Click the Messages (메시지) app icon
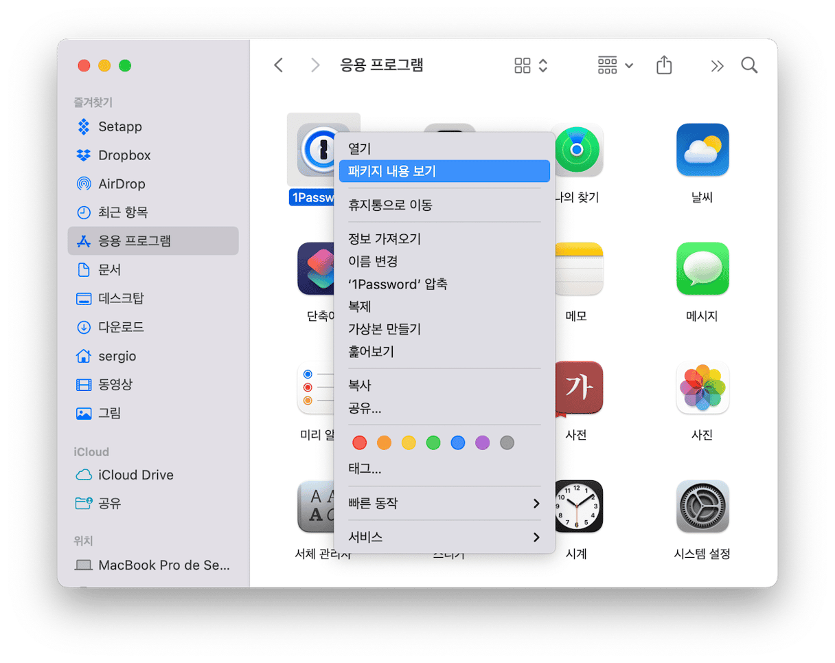Image resolution: width=835 pixels, height=663 pixels. (x=702, y=269)
